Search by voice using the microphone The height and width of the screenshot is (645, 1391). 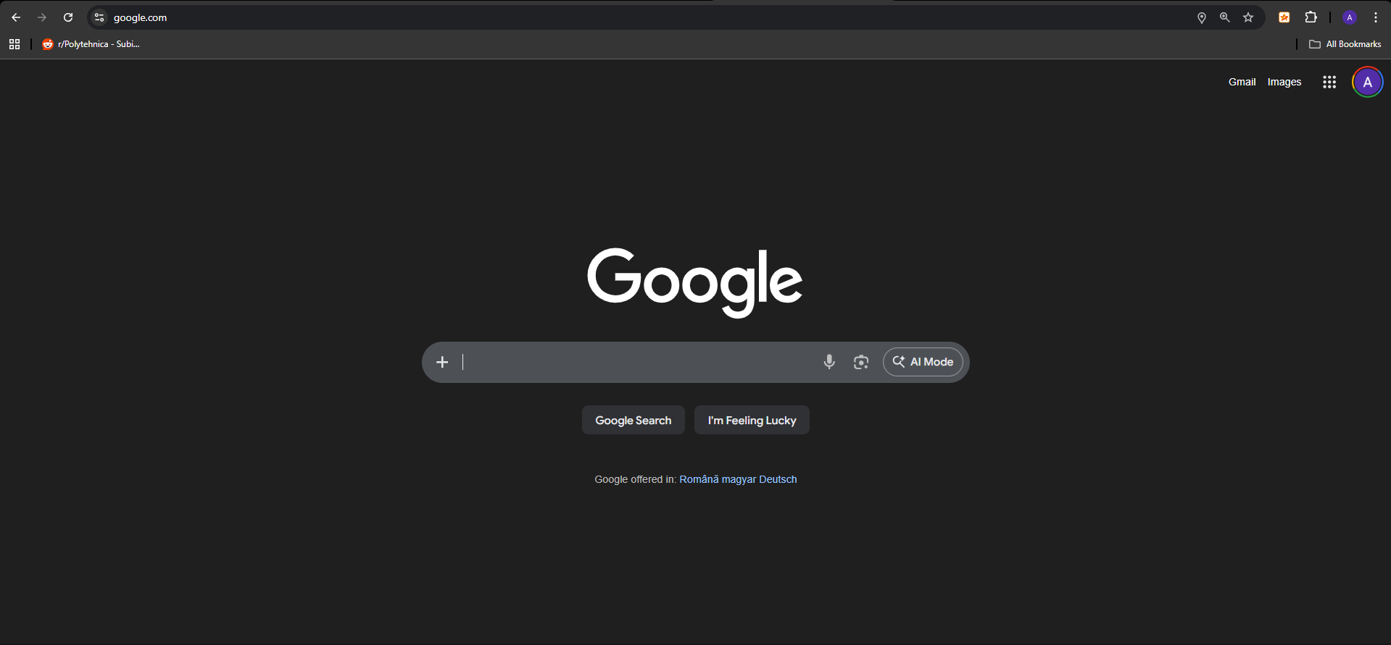click(x=829, y=362)
